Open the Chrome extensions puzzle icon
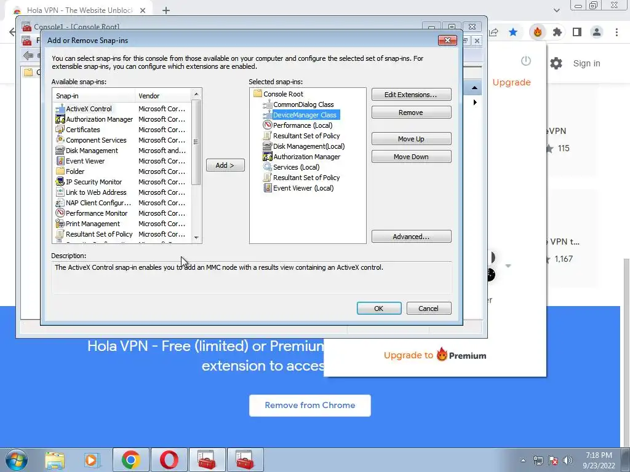This screenshot has height=472, width=630. pyautogui.click(x=557, y=32)
